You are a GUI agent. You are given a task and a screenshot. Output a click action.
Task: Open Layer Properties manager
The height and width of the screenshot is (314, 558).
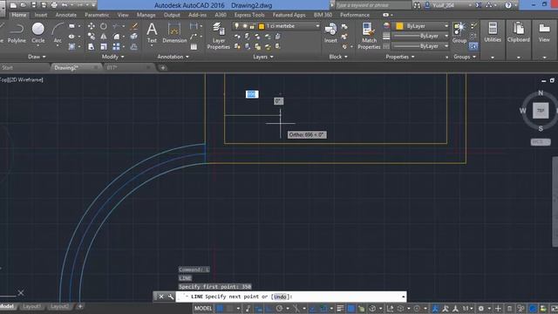tap(219, 36)
